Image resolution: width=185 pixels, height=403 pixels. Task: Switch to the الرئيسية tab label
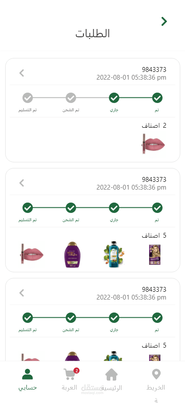(x=112, y=387)
